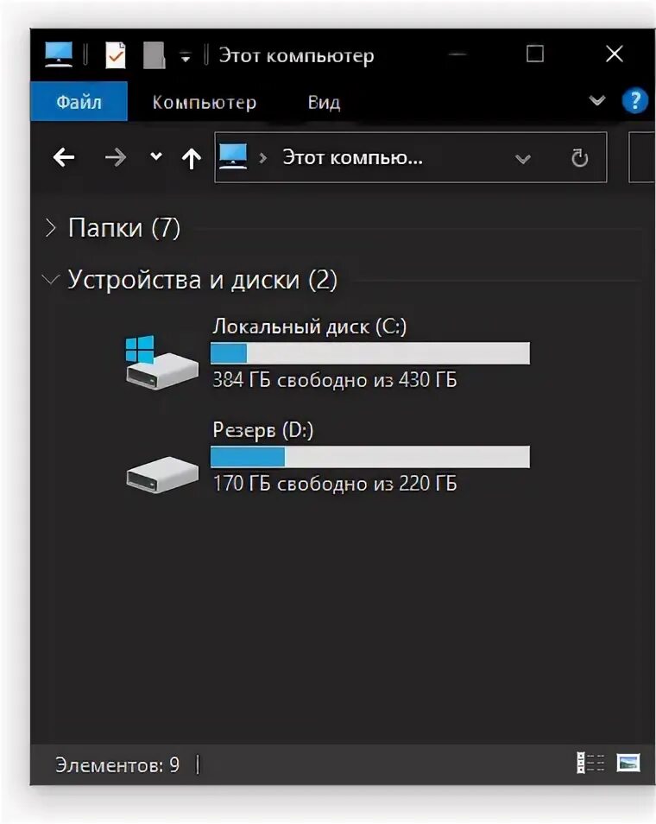Open the Компьютер ribbon tab
Screen dimensions: 656x824
pos(204,102)
